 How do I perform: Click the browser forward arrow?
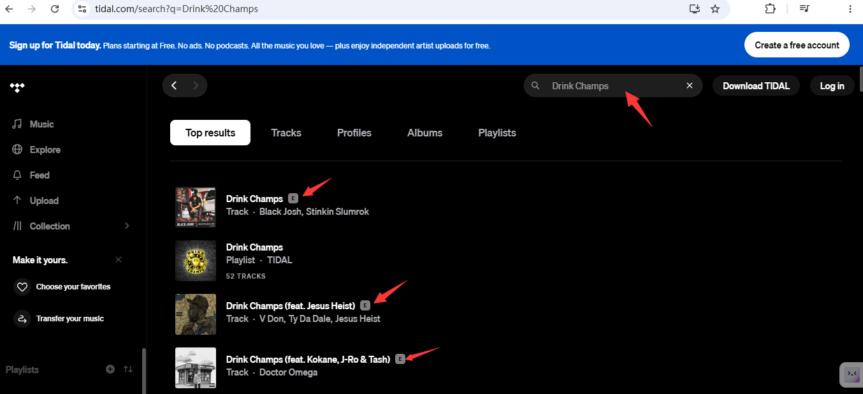pyautogui.click(x=32, y=9)
